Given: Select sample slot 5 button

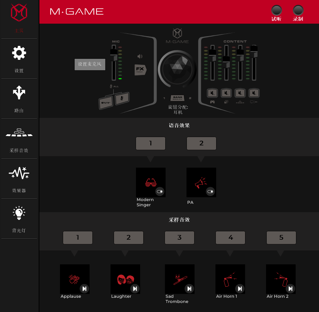Looking at the screenshot, I should click(x=281, y=238).
